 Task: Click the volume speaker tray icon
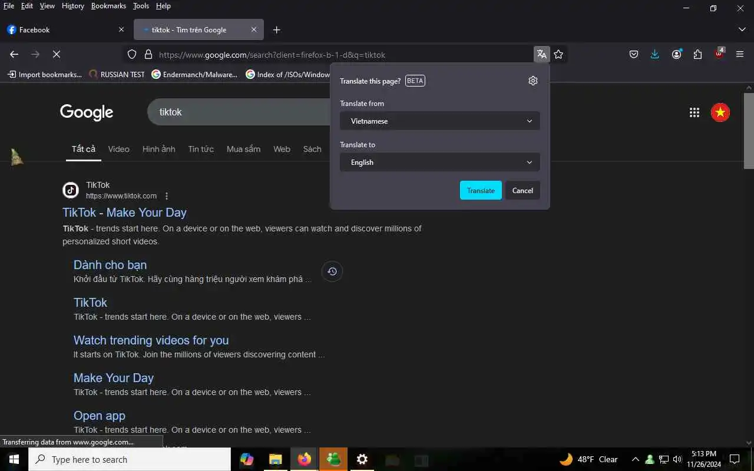pyautogui.click(x=677, y=459)
